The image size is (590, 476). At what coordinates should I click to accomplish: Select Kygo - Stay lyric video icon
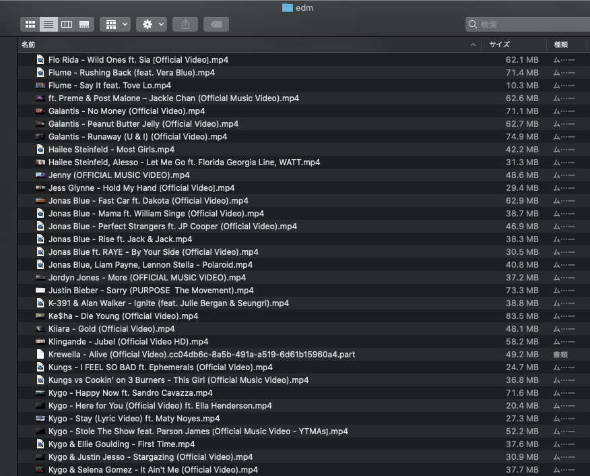40,419
